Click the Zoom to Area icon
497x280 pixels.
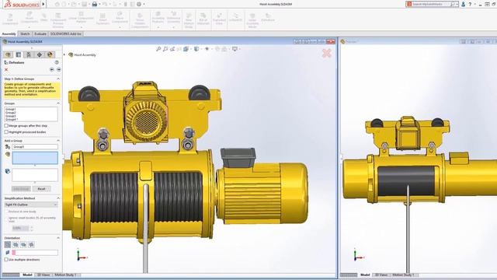165,49
